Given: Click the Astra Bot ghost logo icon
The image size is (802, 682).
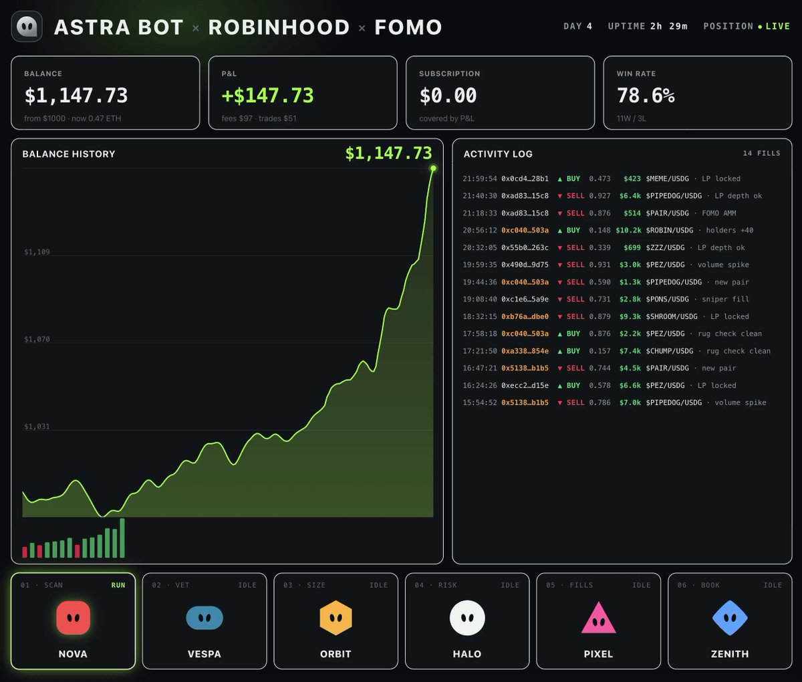Looking at the screenshot, I should pyautogui.click(x=27, y=27).
